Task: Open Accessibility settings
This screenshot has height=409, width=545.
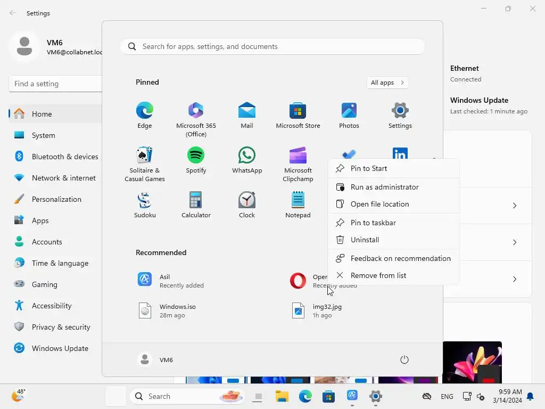Action: [55, 306]
